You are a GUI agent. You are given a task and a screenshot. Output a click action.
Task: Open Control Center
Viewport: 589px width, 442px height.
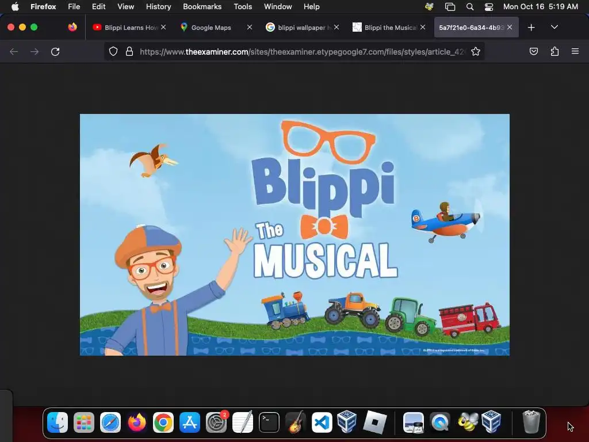(x=489, y=6)
